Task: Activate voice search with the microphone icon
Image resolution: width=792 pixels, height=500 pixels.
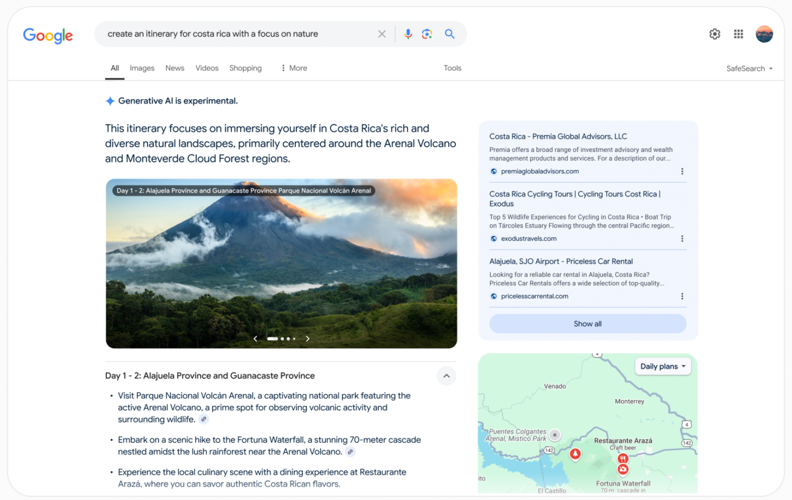Action: pyautogui.click(x=408, y=34)
